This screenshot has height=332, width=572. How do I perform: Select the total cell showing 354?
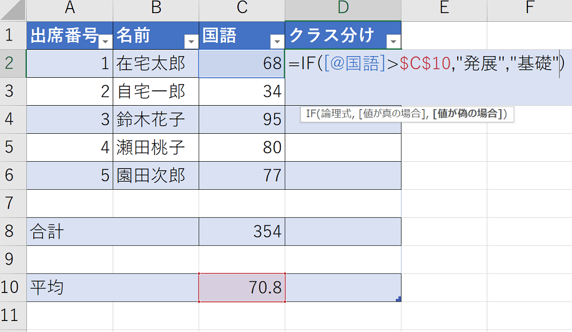241,231
